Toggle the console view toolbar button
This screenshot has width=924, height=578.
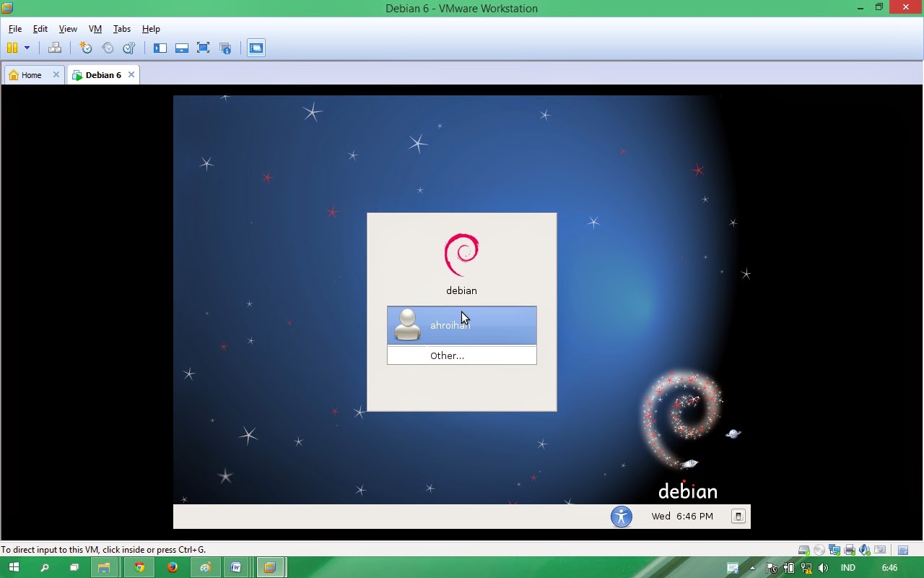pyautogui.click(x=256, y=48)
